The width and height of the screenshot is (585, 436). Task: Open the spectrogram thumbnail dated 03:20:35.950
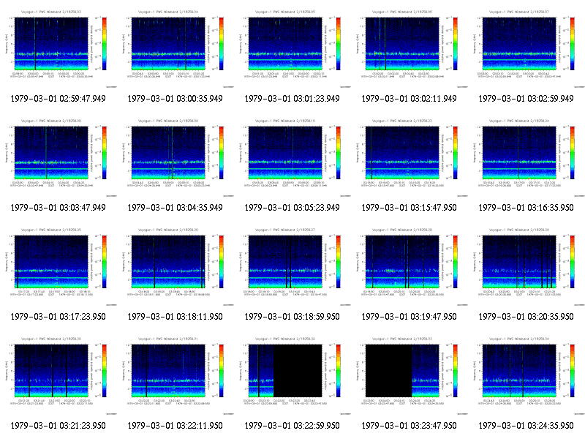coord(526,266)
